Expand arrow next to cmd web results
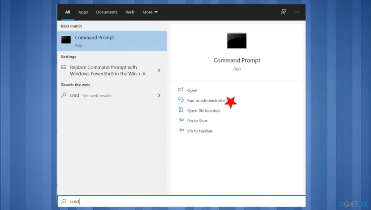Image resolution: width=371 pixels, height=210 pixels. coord(159,95)
